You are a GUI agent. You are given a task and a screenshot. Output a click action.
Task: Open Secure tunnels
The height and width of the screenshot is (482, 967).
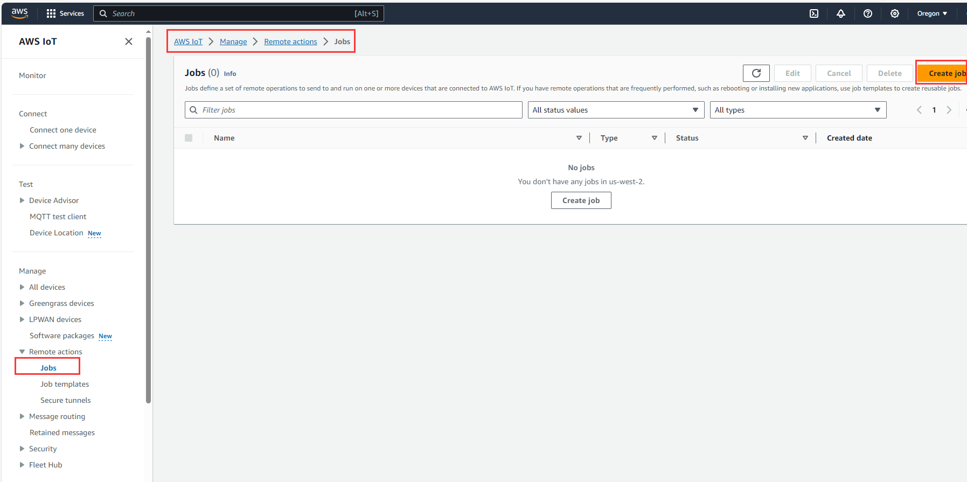click(66, 400)
